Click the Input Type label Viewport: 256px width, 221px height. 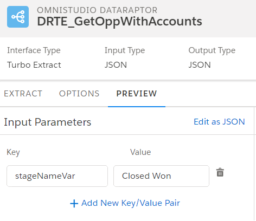click(x=125, y=50)
